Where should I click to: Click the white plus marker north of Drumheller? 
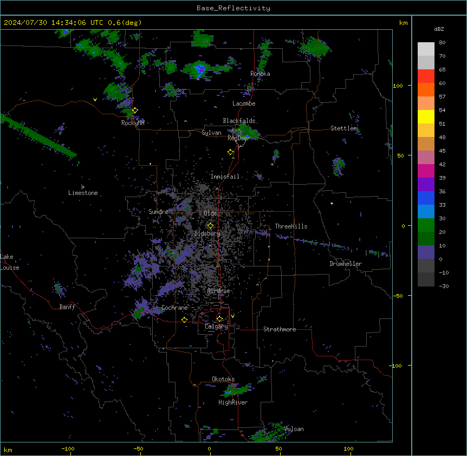[332, 203]
